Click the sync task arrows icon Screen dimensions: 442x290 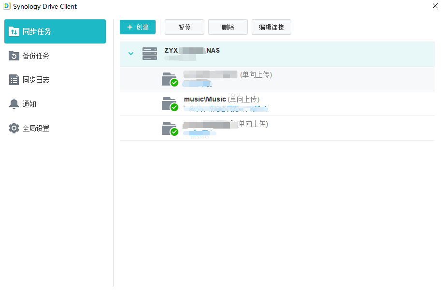pos(14,32)
